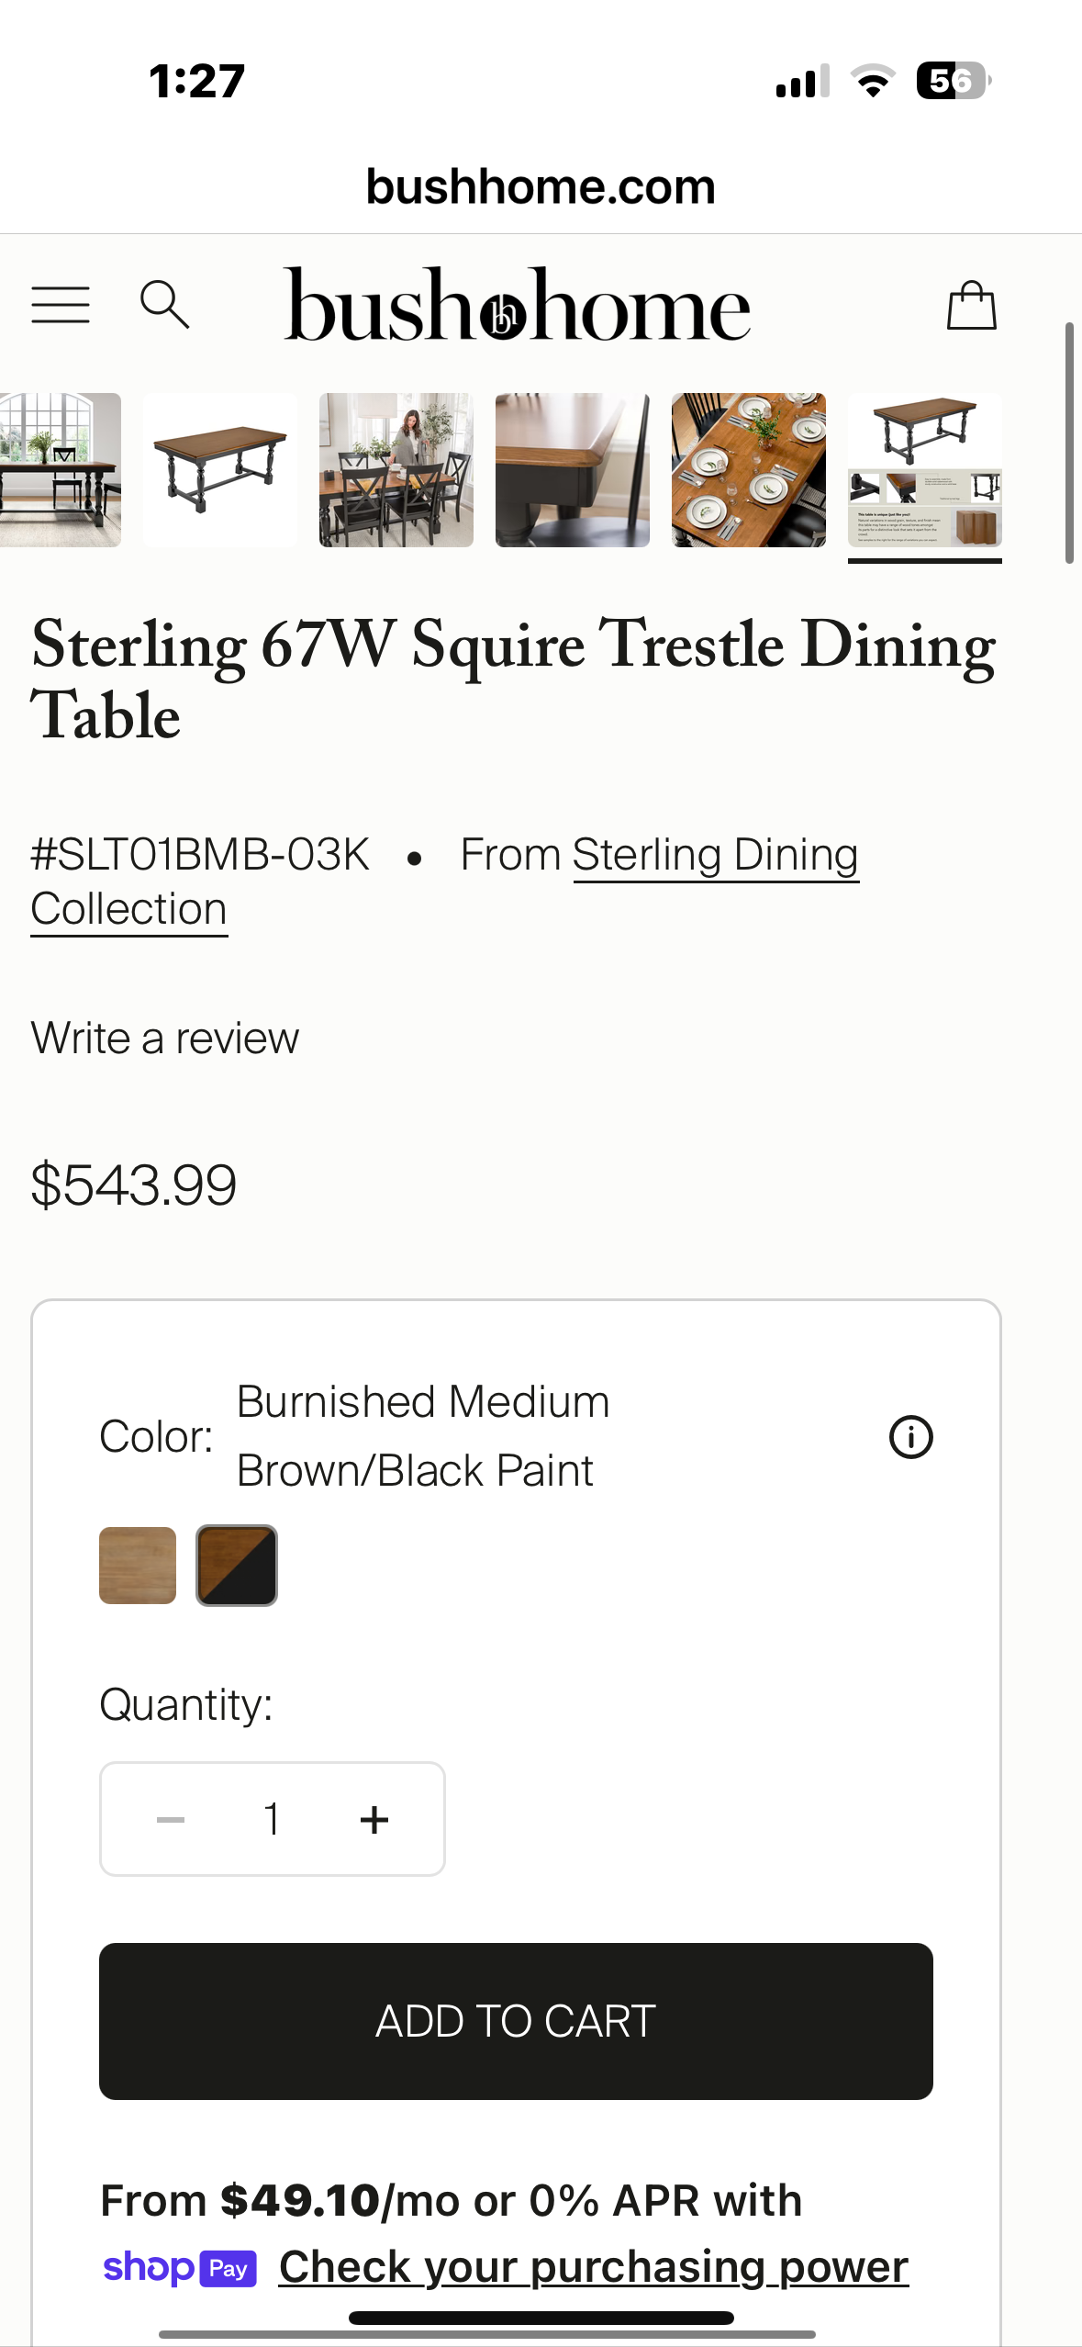The height and width of the screenshot is (2347, 1082).
Task: Tap the bush home logo
Action: pos(517,306)
